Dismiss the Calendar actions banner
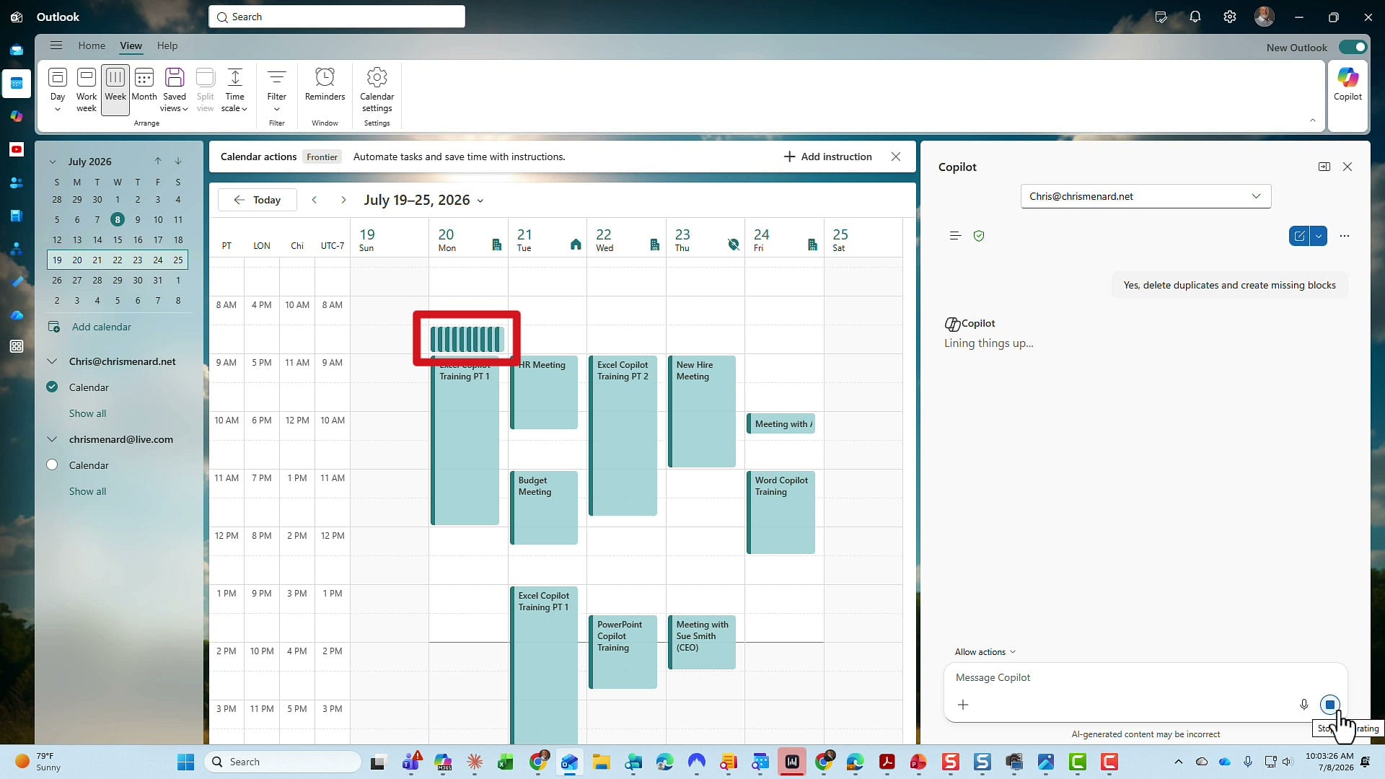Viewport: 1385px width, 779px height. pos(895,157)
